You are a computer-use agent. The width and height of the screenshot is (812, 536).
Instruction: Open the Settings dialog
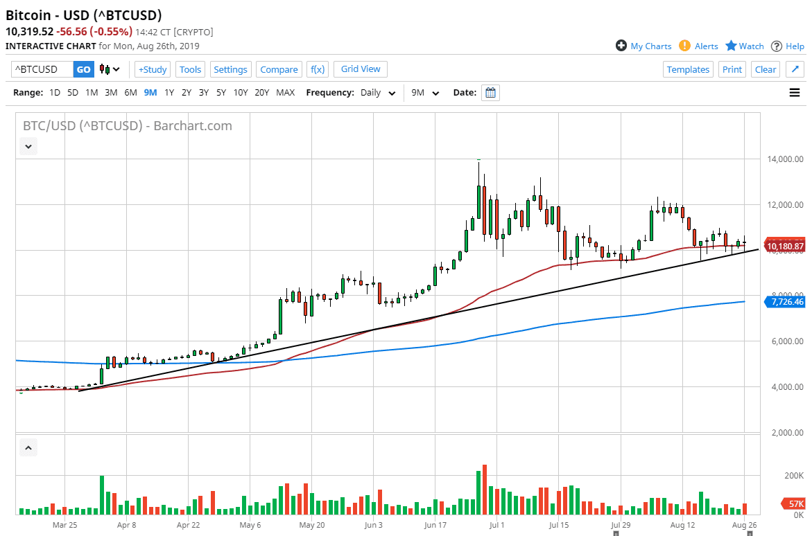coord(230,69)
